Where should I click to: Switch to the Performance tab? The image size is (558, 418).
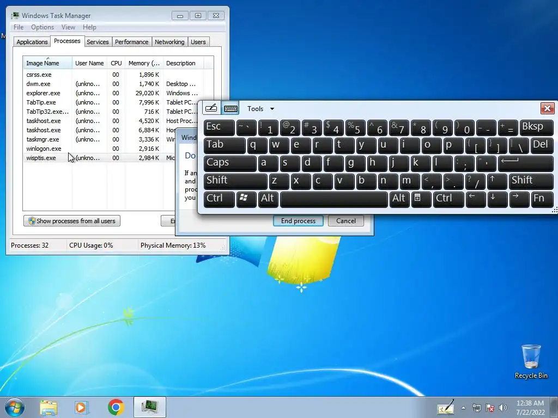[x=132, y=42]
